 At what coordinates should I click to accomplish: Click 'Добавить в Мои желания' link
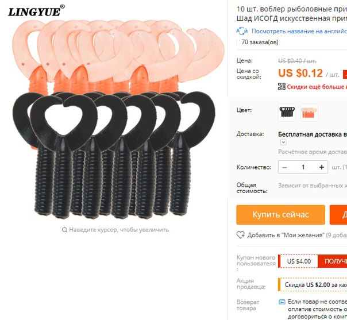(286, 235)
